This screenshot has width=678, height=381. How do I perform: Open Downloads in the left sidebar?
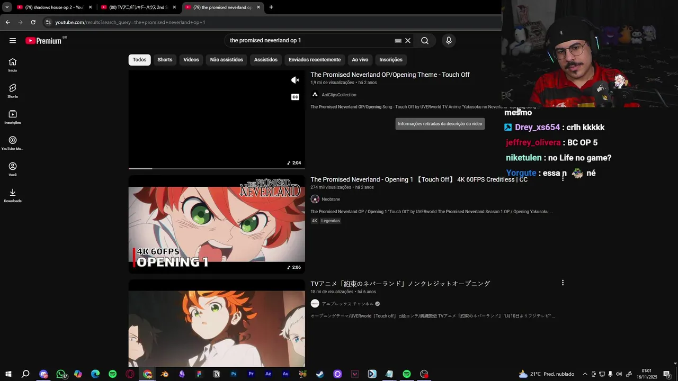(13, 195)
